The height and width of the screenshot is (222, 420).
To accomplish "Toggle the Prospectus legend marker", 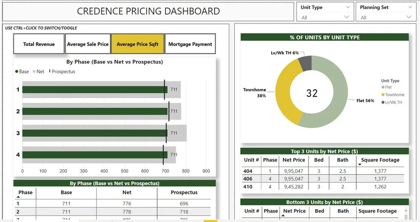I will 50,71.
